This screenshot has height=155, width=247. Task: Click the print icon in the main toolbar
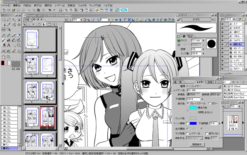point(60,10)
